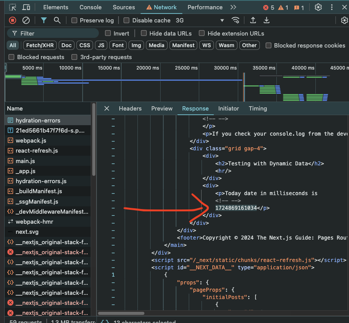349x323 pixels.
Task: Click inside the Filter text field
Action: click(x=58, y=34)
